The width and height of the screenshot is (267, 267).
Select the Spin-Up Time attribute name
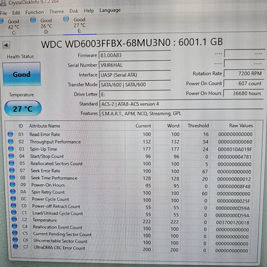tap(44, 149)
